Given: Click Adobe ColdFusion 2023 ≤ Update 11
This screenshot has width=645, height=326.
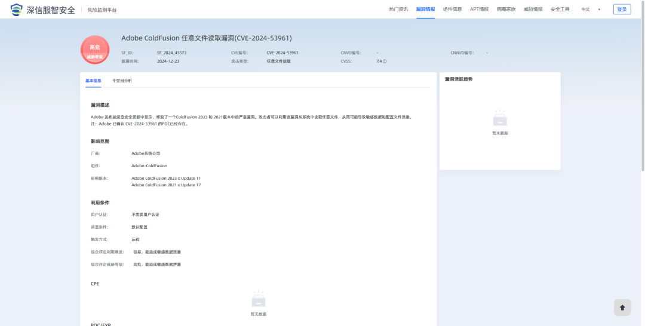Looking at the screenshot, I should tap(166, 179).
